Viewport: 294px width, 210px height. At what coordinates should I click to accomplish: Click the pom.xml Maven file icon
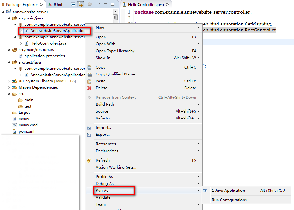tap(14, 131)
